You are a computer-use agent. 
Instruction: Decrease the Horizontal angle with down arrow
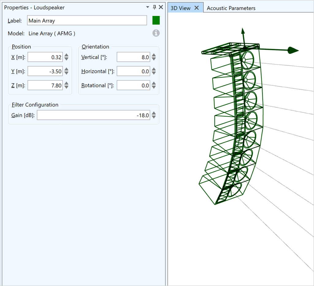154,73
